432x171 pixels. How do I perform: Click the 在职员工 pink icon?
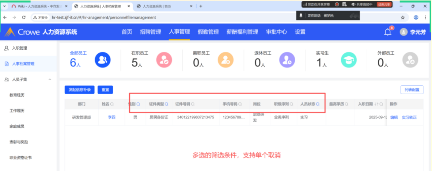tap(164, 60)
